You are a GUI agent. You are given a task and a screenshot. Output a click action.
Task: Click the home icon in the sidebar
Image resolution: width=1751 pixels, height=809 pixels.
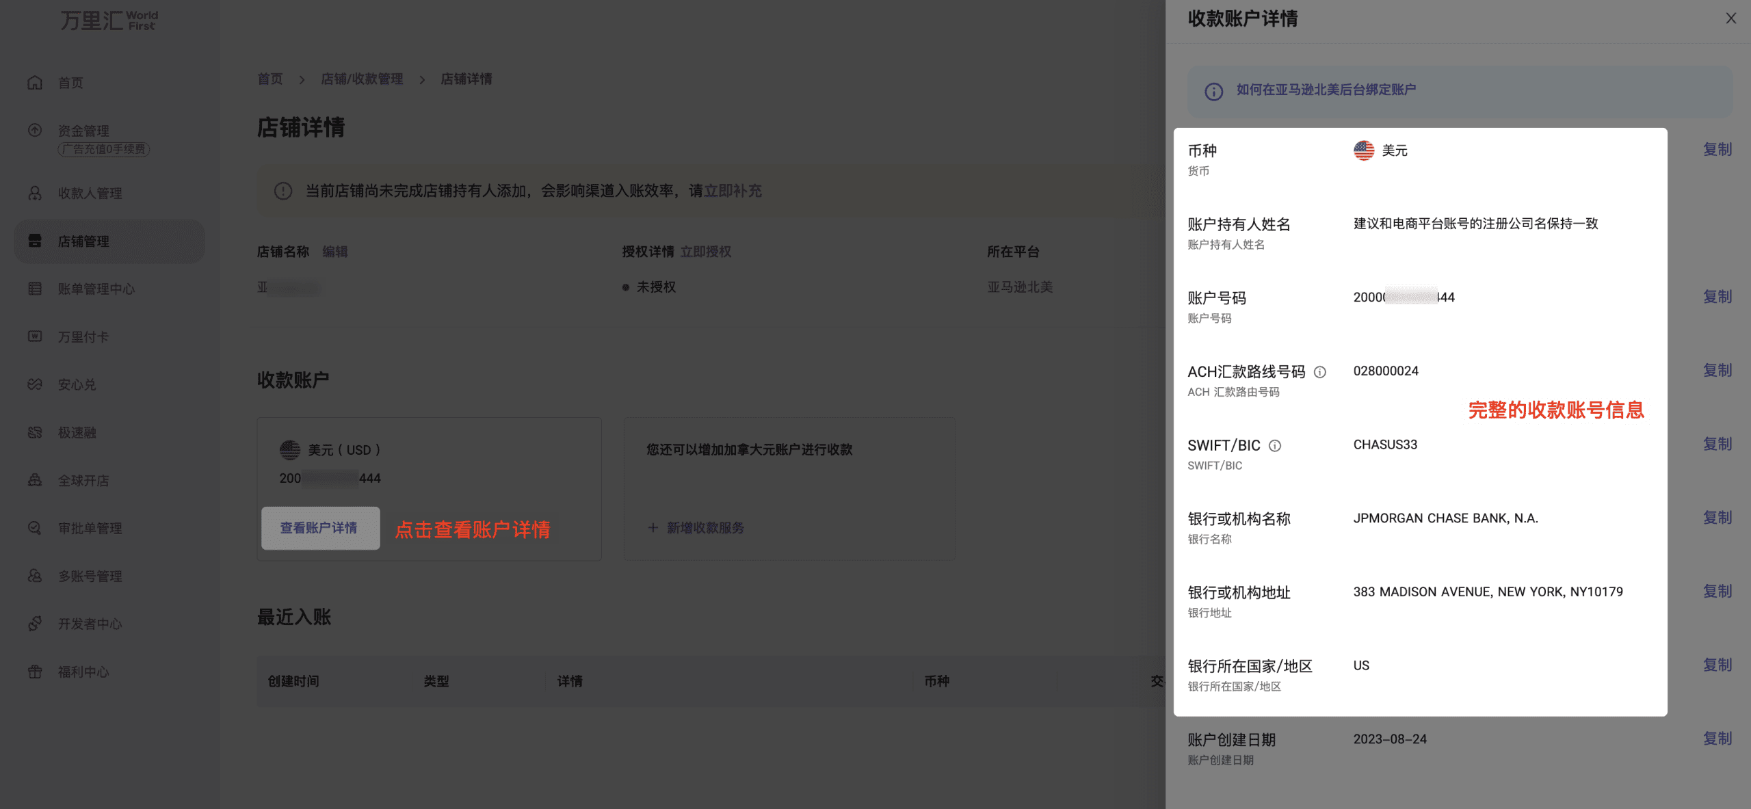coord(35,83)
